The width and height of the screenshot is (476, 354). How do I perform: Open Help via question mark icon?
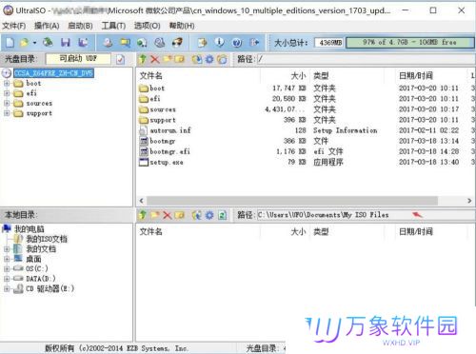click(x=237, y=43)
